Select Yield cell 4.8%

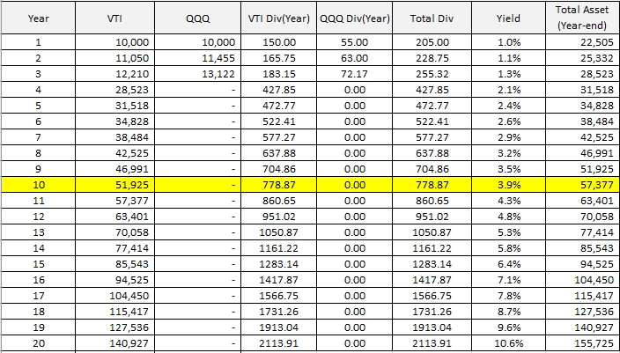pos(508,217)
